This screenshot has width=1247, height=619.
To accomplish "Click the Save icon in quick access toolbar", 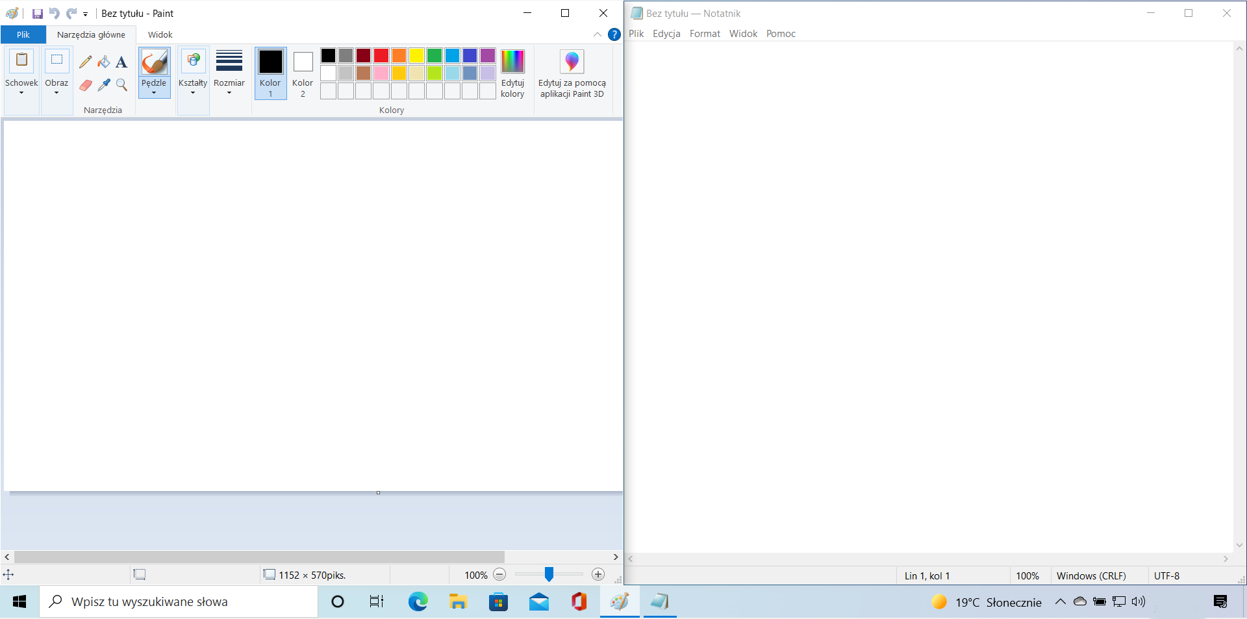I will (37, 13).
